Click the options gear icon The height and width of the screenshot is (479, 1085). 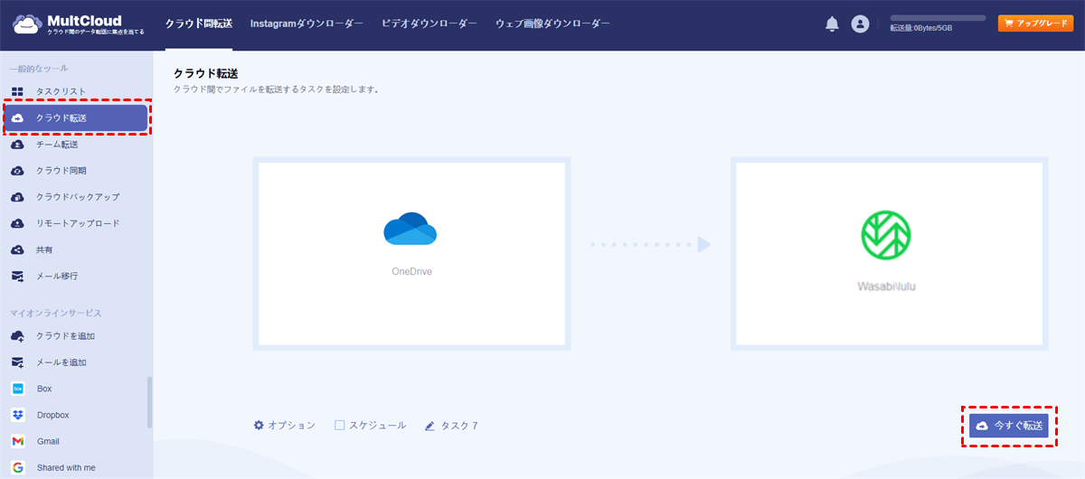tap(259, 425)
